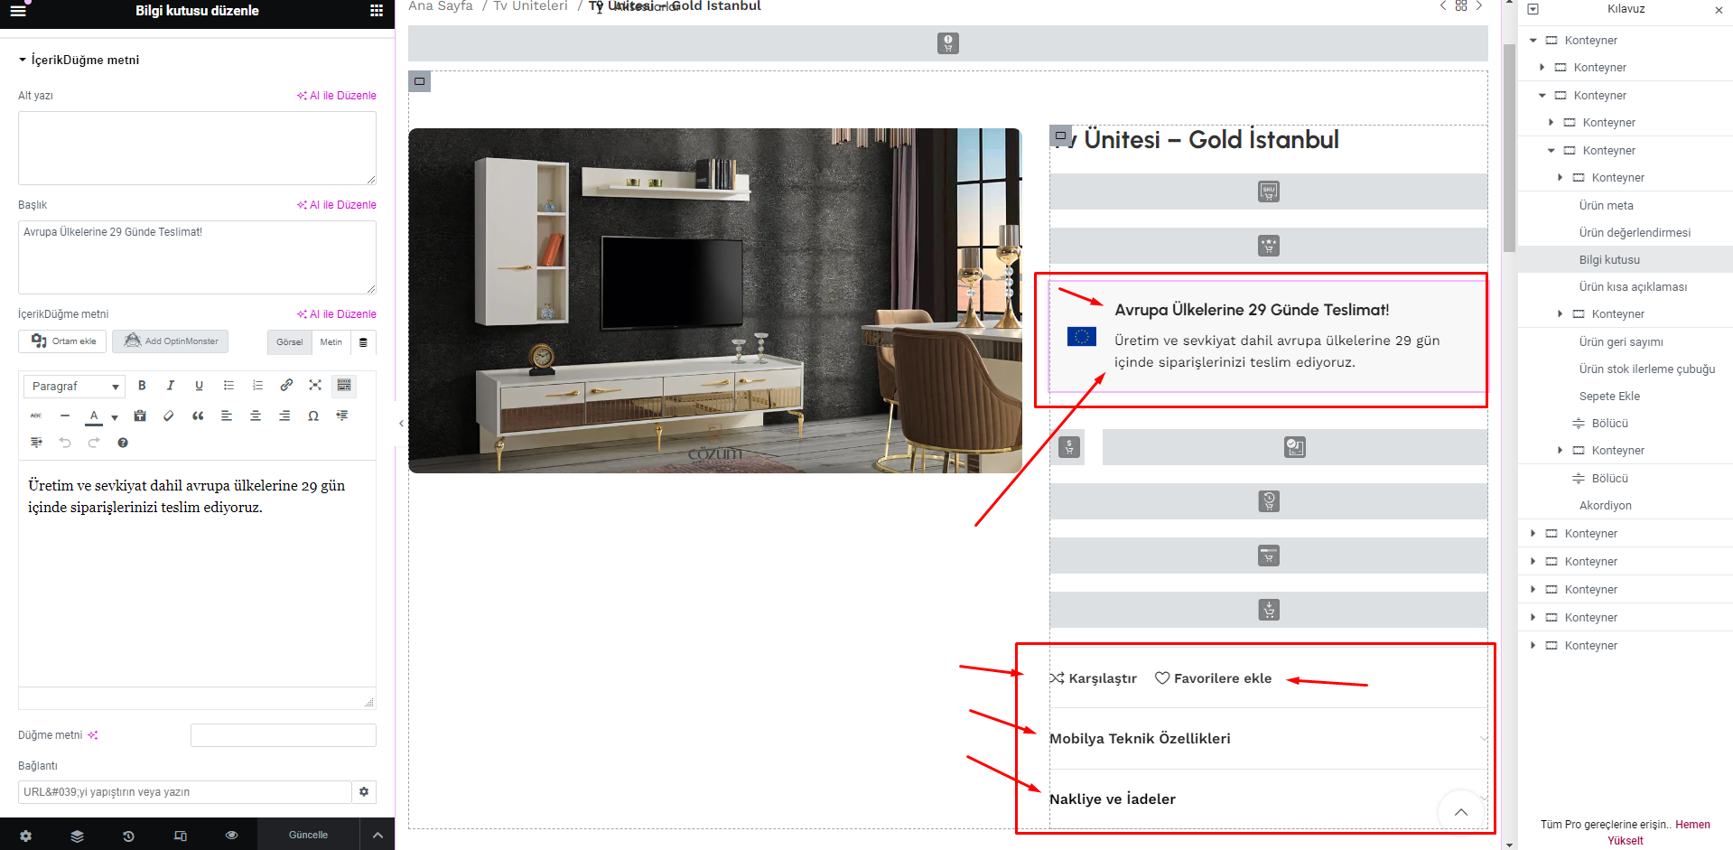Preview changes with the eye icon
1733x850 pixels.
click(231, 836)
